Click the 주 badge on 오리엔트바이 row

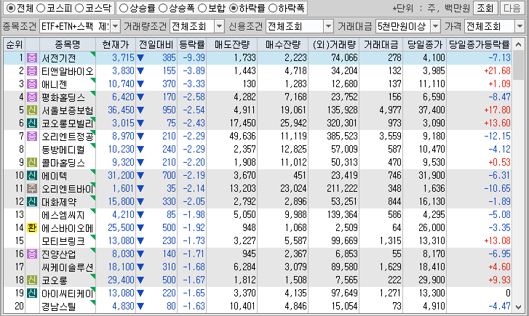(x=32, y=188)
